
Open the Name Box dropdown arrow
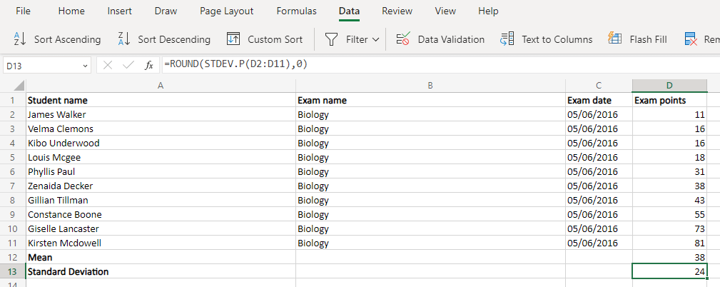[85, 66]
